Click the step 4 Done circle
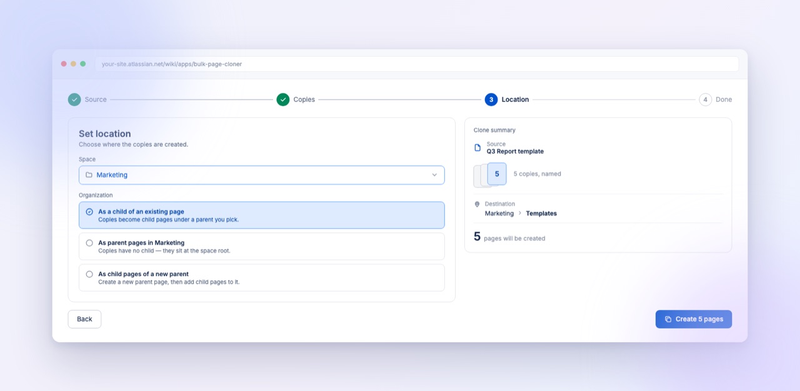The height and width of the screenshot is (391, 800). pyautogui.click(x=706, y=99)
